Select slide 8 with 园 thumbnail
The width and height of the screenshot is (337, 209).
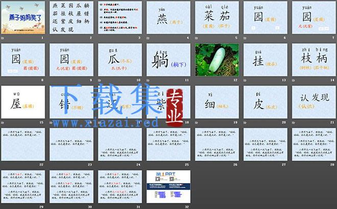point(23,60)
